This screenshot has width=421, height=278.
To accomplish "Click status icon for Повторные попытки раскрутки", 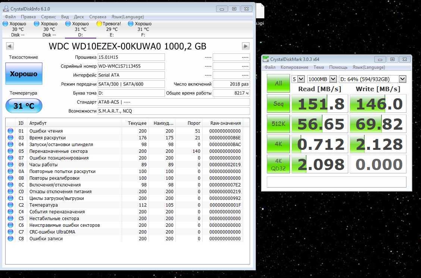I will tap(10, 171).
